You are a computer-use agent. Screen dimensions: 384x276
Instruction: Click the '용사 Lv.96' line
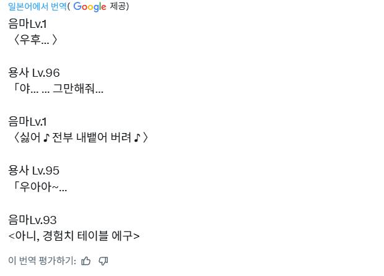[34, 73]
